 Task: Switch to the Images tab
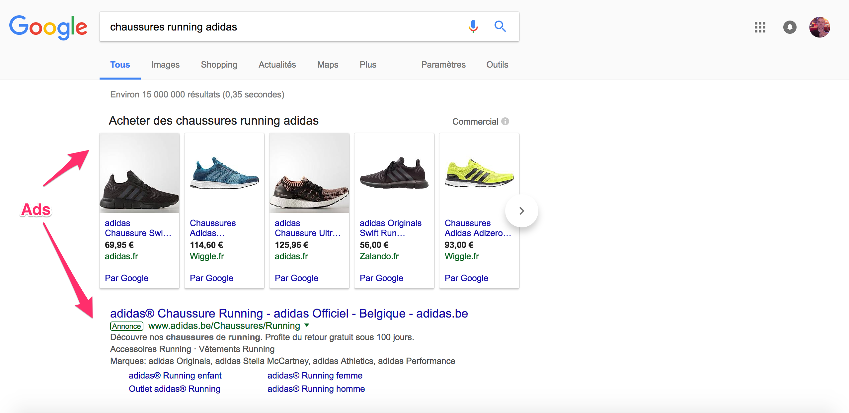(165, 65)
